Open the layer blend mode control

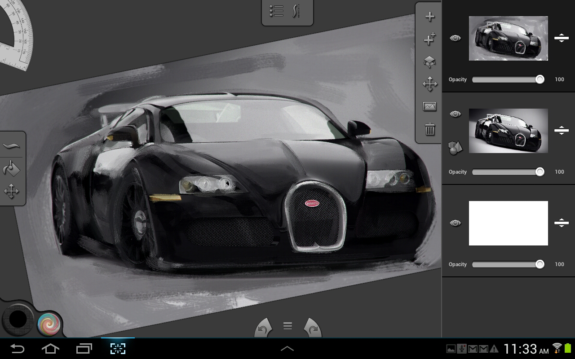point(455,148)
